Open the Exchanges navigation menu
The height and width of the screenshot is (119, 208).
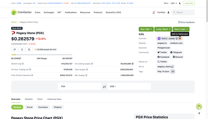click(49, 12)
